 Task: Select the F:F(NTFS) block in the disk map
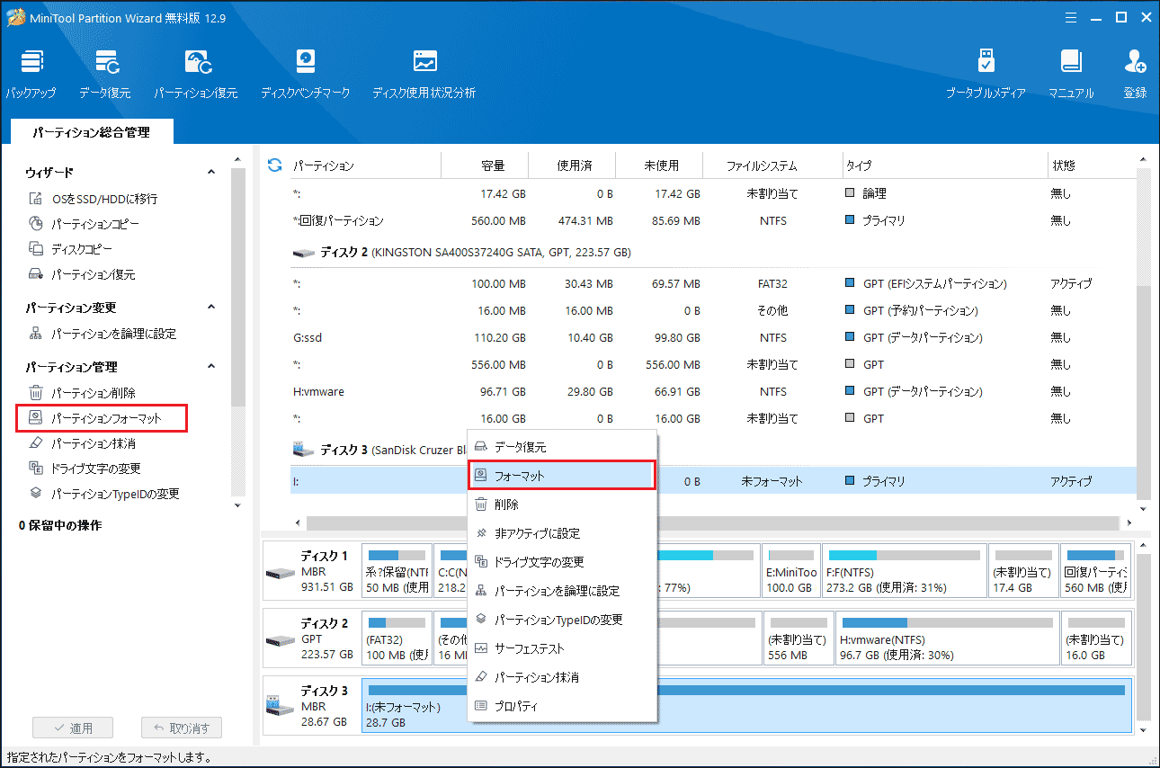pyautogui.click(x=905, y=572)
